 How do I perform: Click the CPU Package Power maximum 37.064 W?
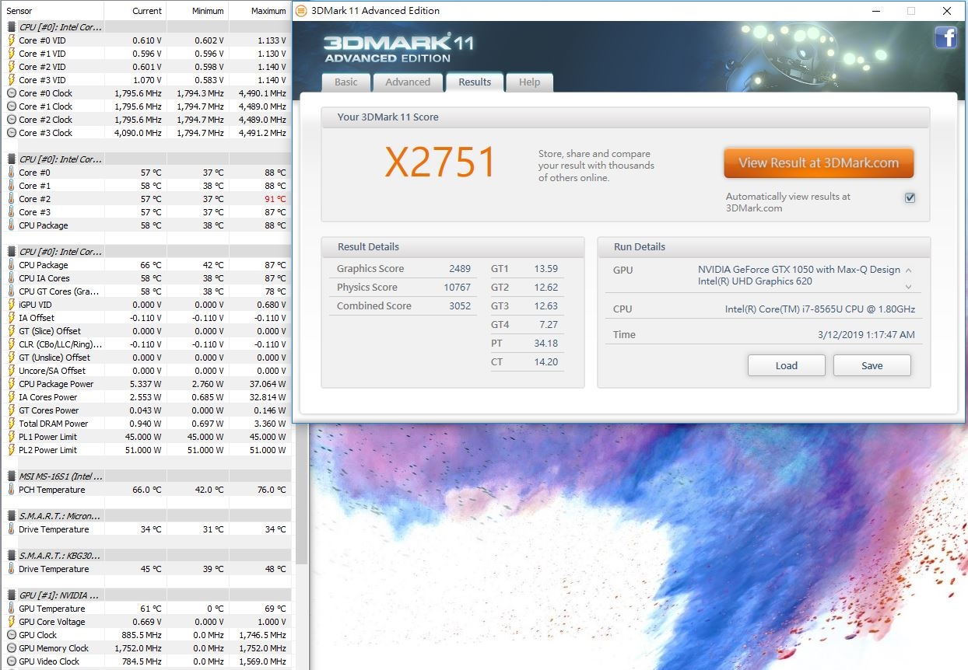click(x=268, y=384)
